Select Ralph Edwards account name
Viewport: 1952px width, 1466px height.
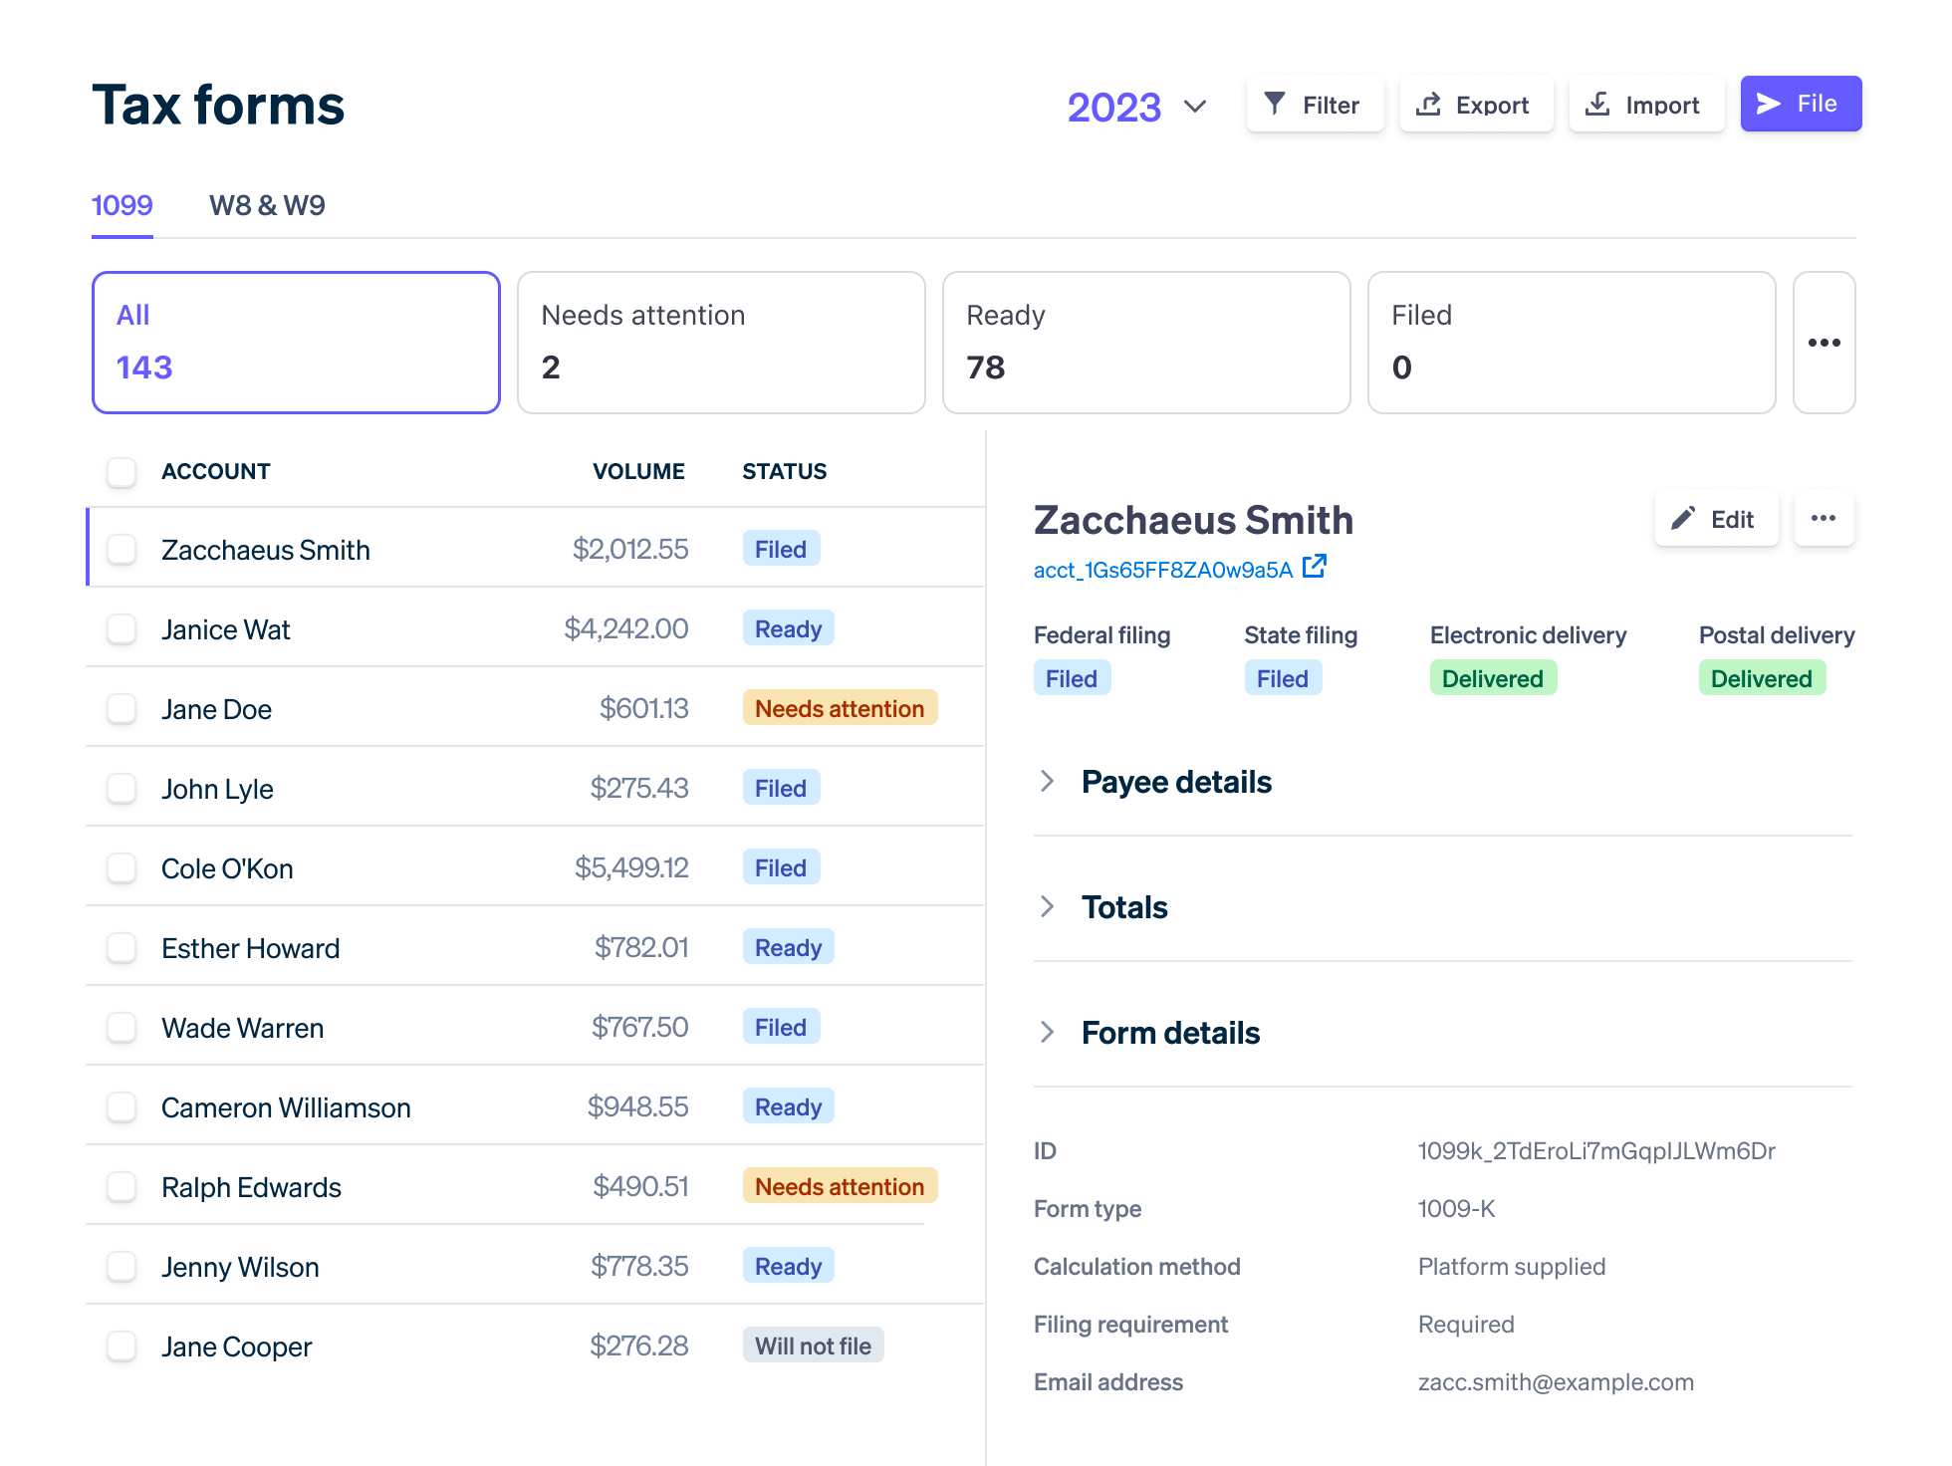point(251,1187)
